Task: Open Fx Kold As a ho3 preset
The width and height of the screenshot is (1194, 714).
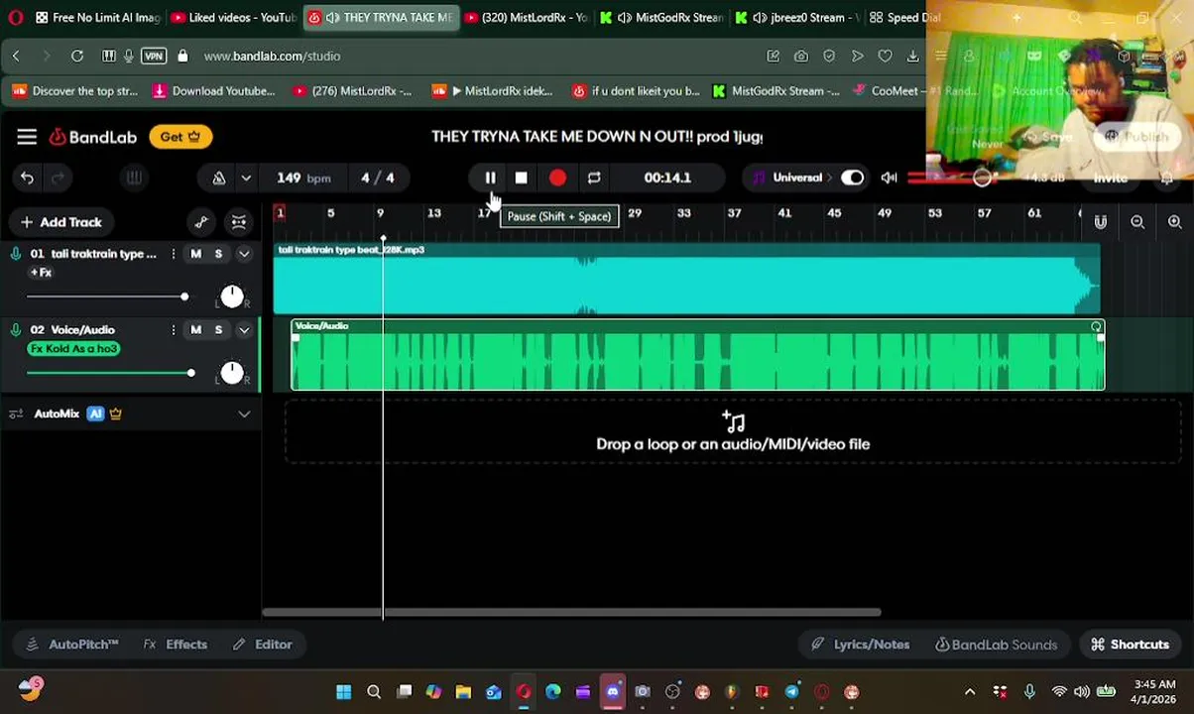Action: point(74,349)
